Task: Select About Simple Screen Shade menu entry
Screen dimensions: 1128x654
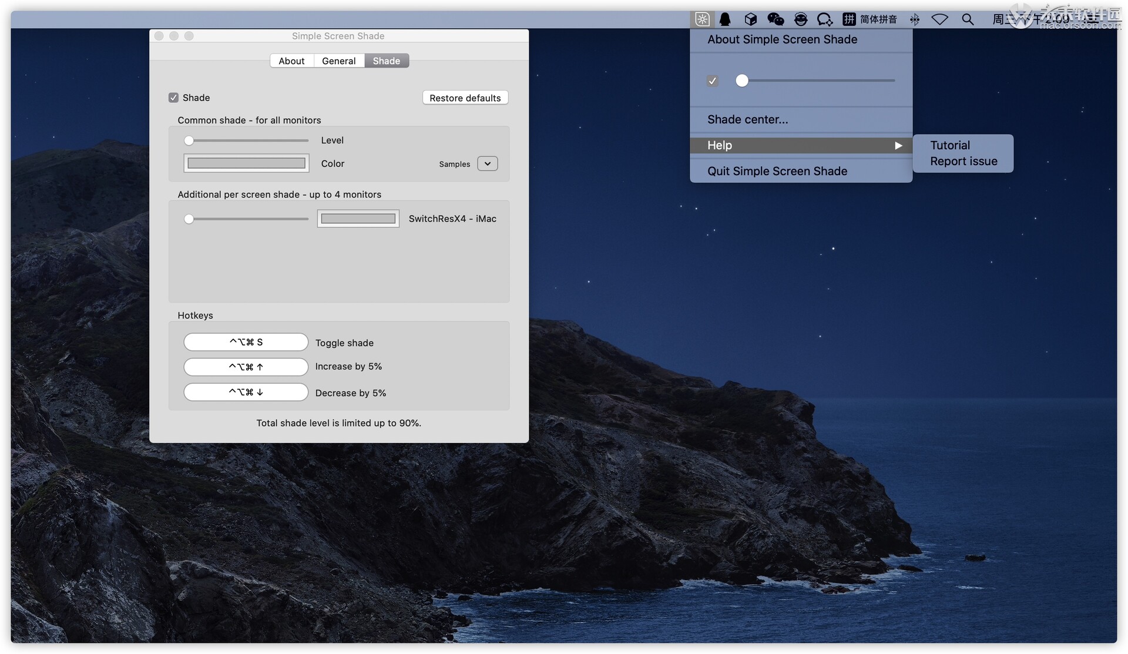Action: (x=782, y=39)
